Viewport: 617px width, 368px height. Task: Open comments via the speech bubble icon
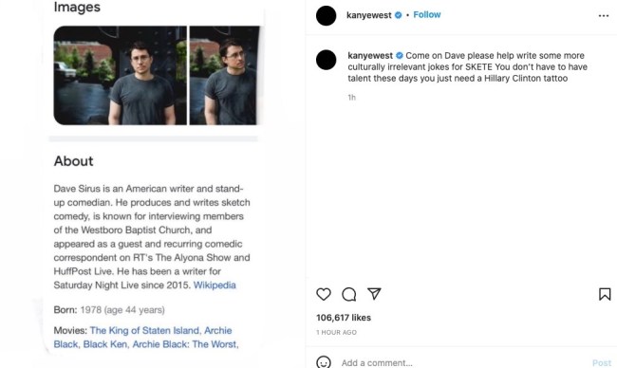pyautogui.click(x=348, y=294)
